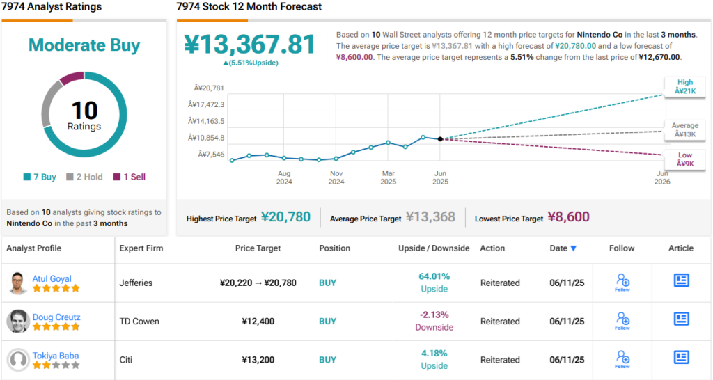Click Jefferies firm cell
The image size is (713, 380).
click(x=136, y=283)
